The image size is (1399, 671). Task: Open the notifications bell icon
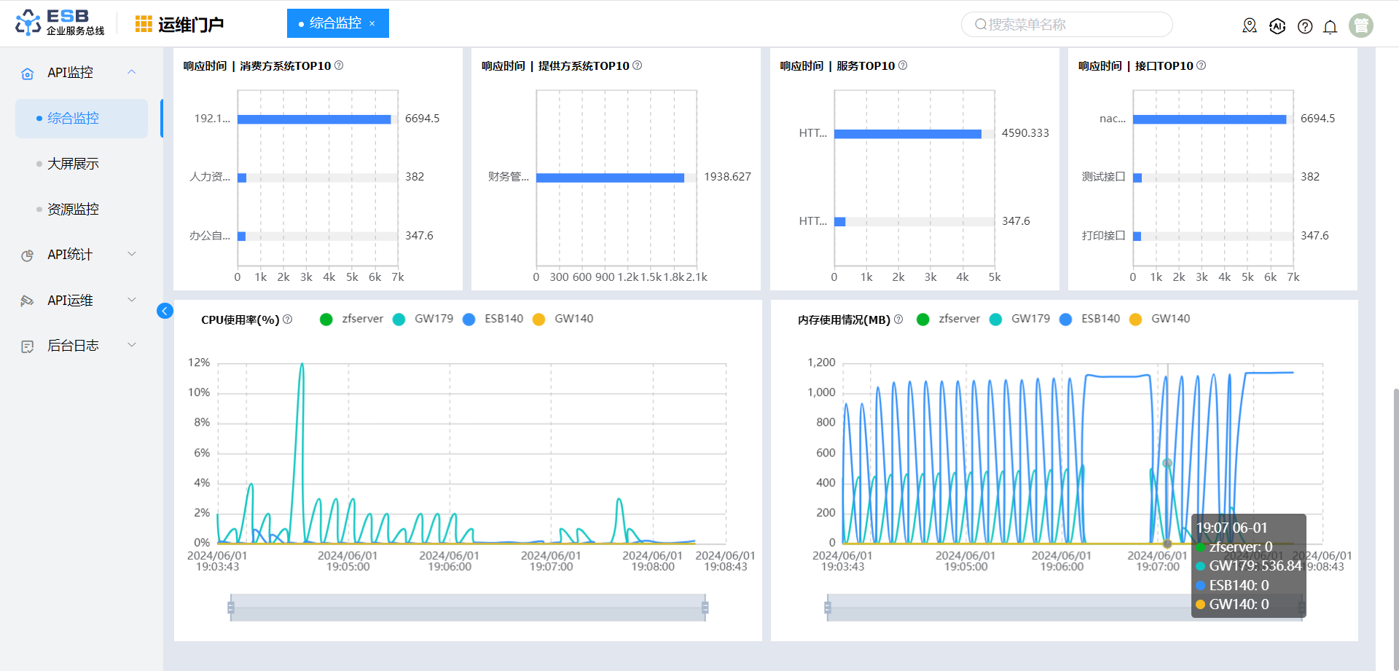[1330, 27]
